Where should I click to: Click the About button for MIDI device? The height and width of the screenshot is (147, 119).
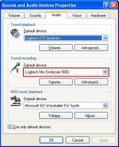[x=91, y=116]
